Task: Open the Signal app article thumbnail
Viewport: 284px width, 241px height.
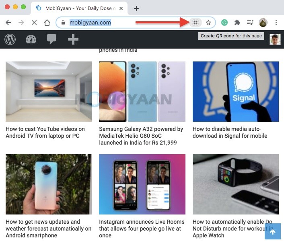Action: pyautogui.click(x=236, y=92)
